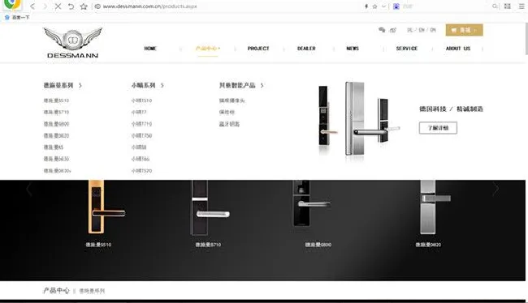Select 小嘀T510 in the dropdown list

[142, 100]
